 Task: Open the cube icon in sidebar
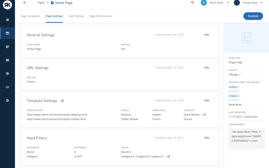7,47
